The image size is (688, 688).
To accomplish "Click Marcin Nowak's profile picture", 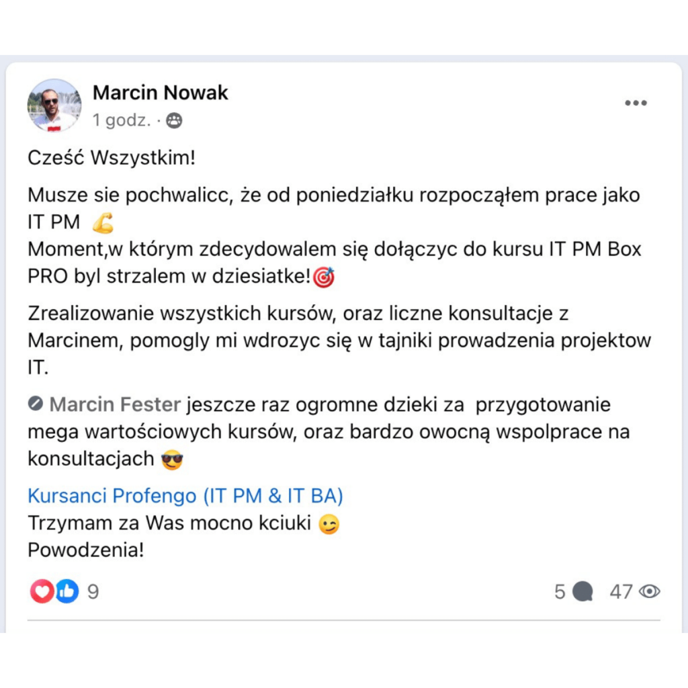I will click(54, 105).
